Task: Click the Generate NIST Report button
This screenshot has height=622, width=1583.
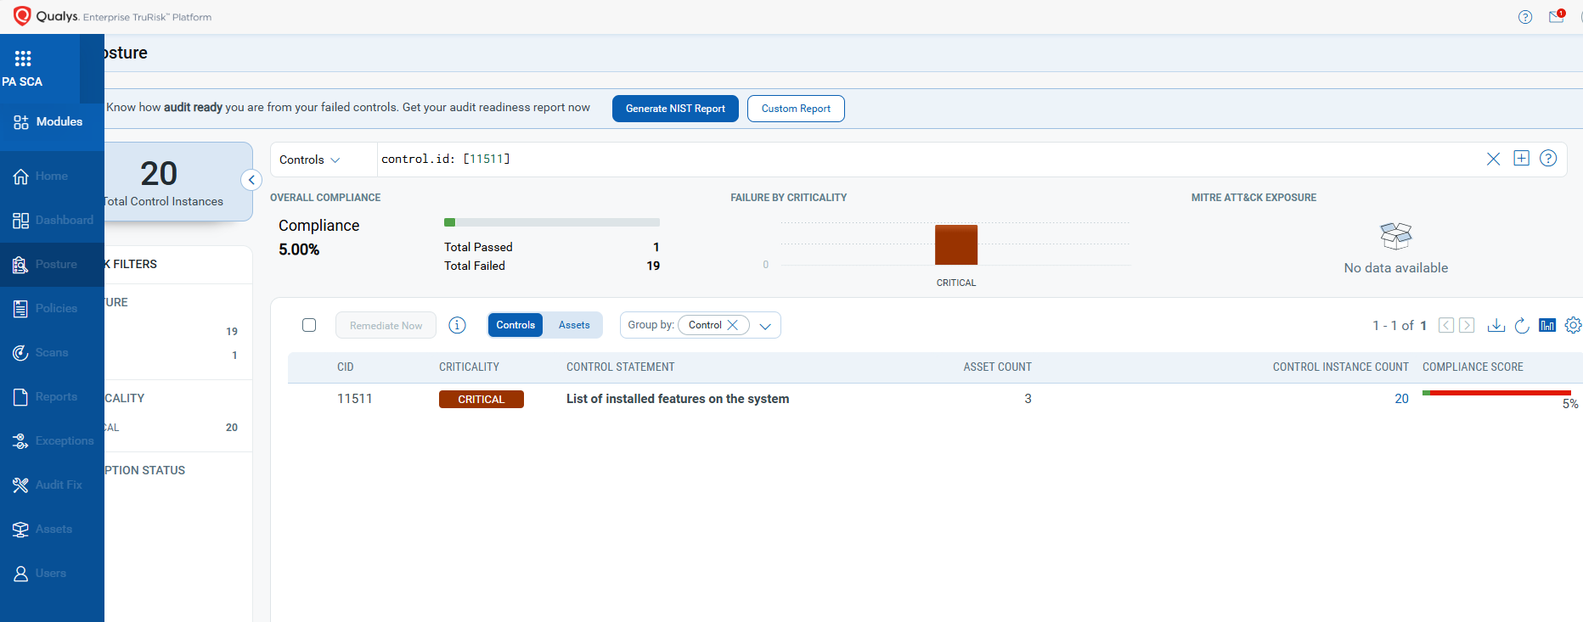Action: pyautogui.click(x=675, y=109)
